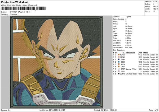Select thread code '1053'

[x=140, y=57]
